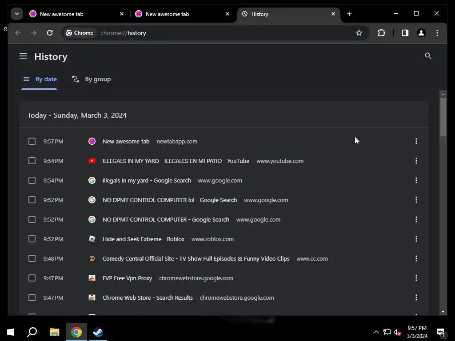Open the History hamburger menu

click(x=23, y=56)
